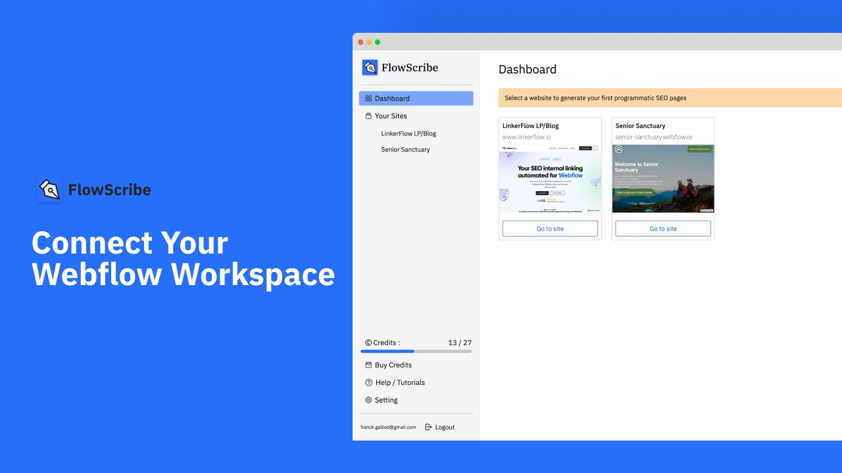Click the franck.galliod@gmail.com account email
Viewport: 842px width, 473px height.
coord(388,427)
